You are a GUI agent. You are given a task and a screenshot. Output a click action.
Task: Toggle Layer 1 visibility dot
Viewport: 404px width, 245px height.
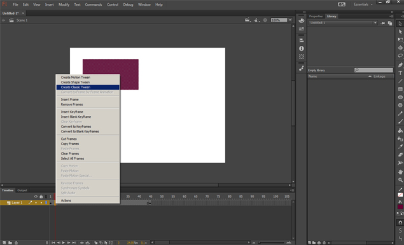pos(36,203)
